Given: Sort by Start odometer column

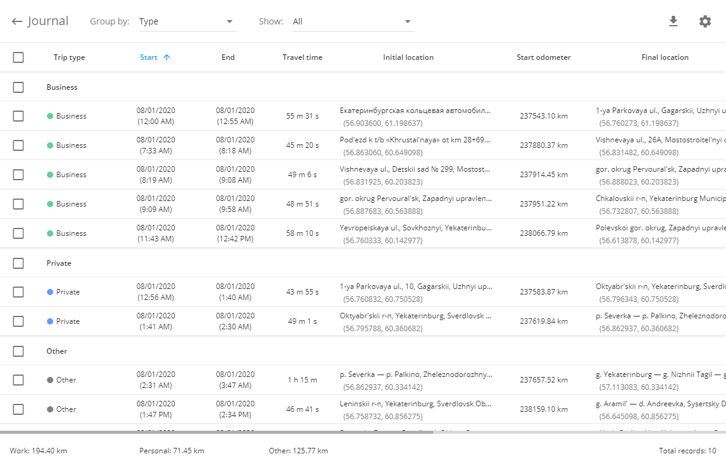Looking at the screenshot, I should pos(543,57).
